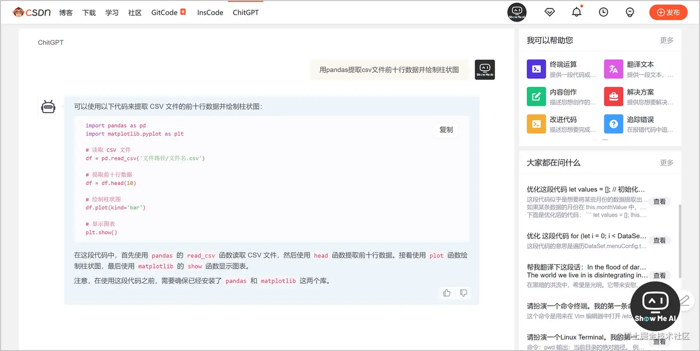The width and height of the screenshot is (700, 351).
Task: Click the pencil edit floating icon
Action: [686, 300]
